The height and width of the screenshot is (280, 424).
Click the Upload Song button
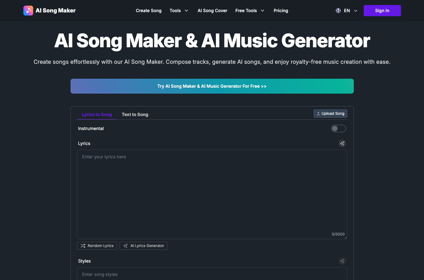[331, 114]
